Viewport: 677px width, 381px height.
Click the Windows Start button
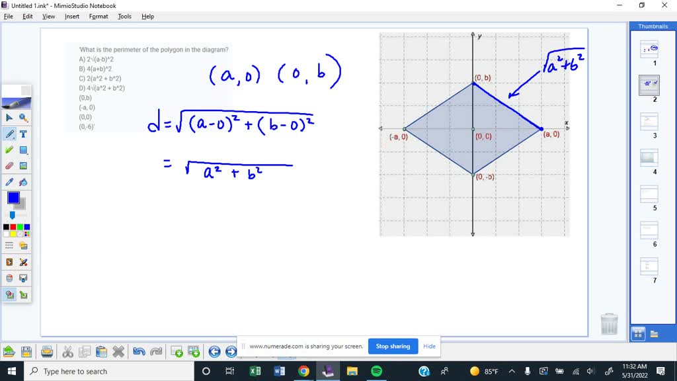(12, 371)
